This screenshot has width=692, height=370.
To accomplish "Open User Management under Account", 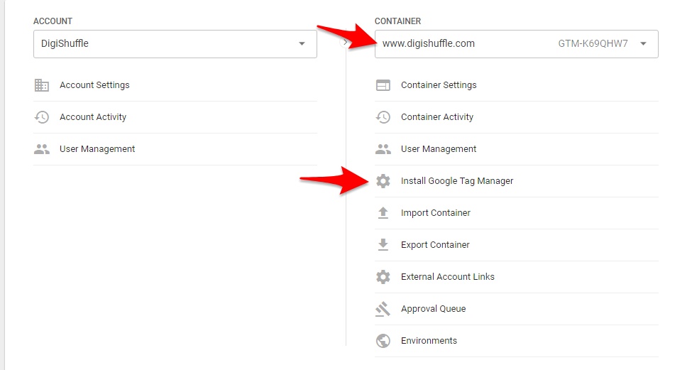I will coord(175,149).
